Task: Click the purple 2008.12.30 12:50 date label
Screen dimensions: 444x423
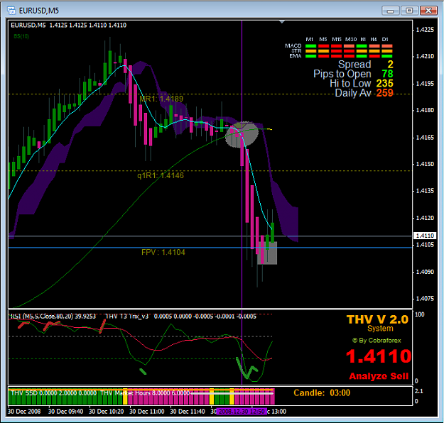Action: [242, 411]
